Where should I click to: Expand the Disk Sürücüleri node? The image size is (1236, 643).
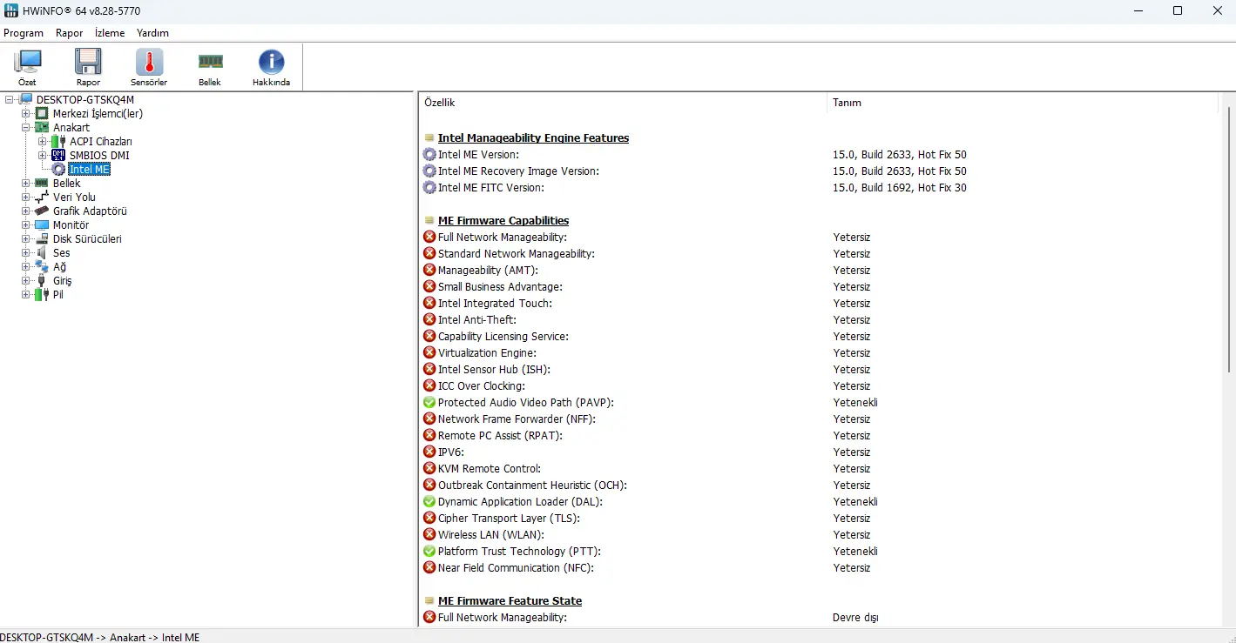click(x=26, y=239)
